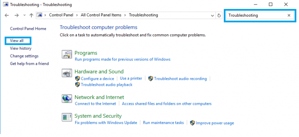This screenshot has width=299, height=137.
Task: Open Change settings link
Action: (24, 56)
